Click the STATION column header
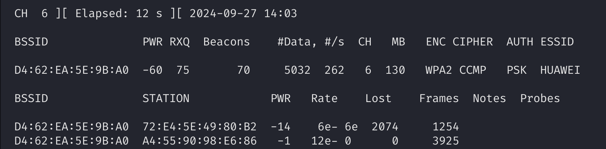The height and width of the screenshot is (149, 606). [x=166, y=98]
